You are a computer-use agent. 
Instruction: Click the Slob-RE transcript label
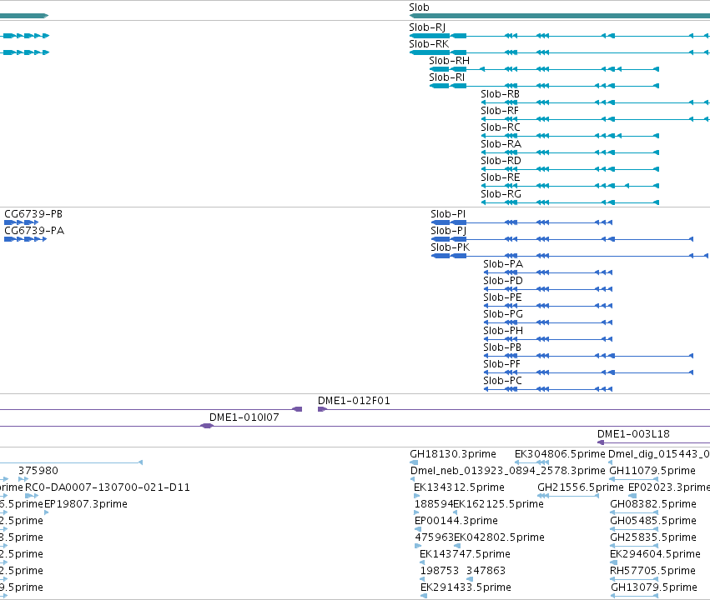coord(501,177)
